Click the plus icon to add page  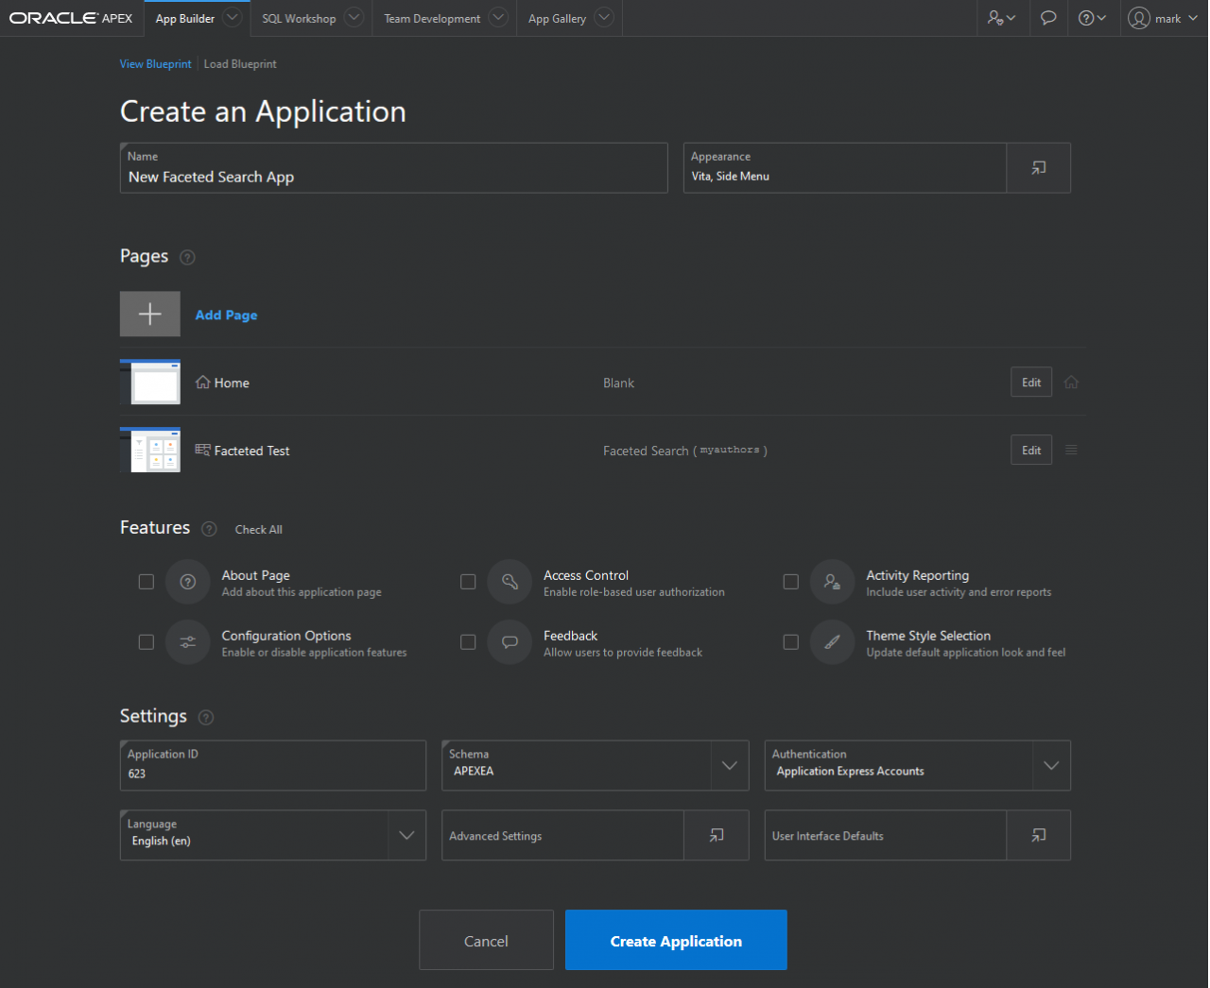[x=149, y=315]
